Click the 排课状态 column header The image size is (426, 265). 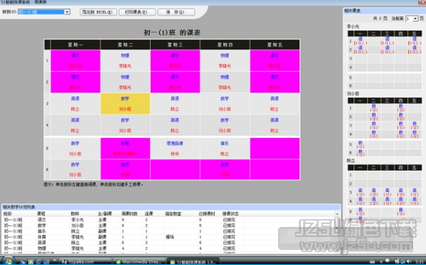click(x=231, y=214)
